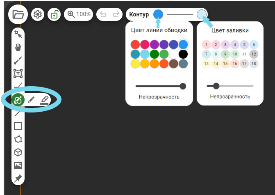Open the stroke color picker in Контур
Screen dimensions: 275x195
158,14
